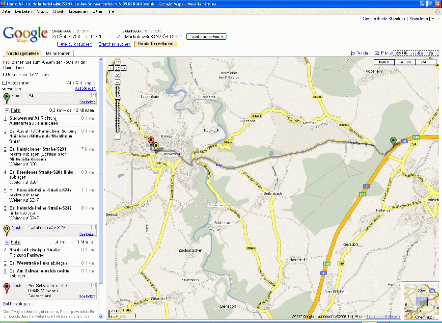Screen dimensions: 442x323
Task: Click the Firefox icon in the title bar
Action: [3, 3]
